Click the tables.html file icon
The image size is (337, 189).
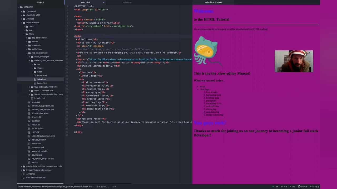35,83
